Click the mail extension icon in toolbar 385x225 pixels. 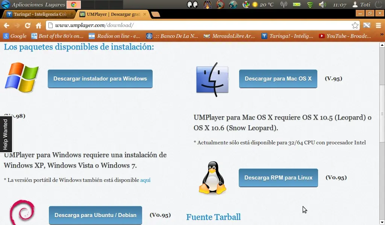pos(367,25)
